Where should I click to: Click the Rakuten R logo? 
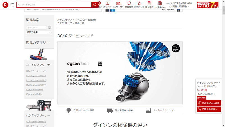point(5,5)
